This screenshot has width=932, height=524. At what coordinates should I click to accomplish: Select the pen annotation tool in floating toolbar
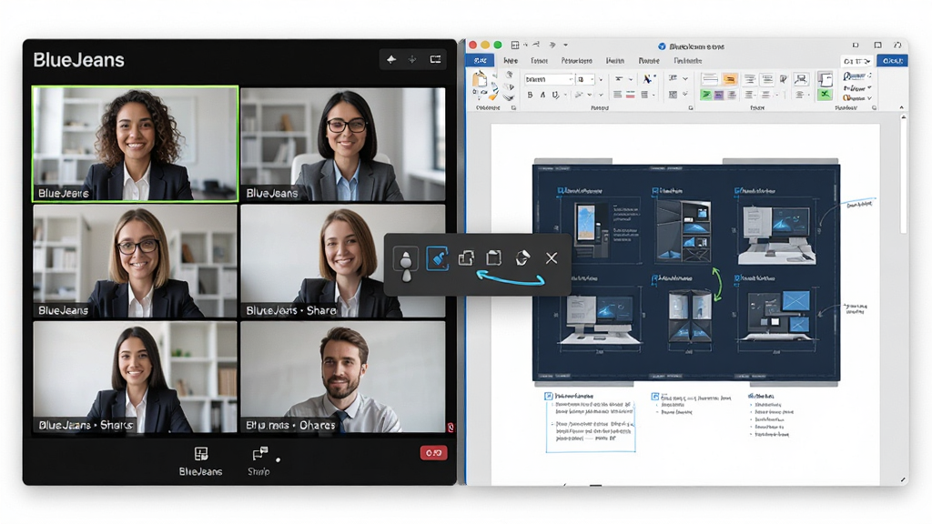point(406,259)
